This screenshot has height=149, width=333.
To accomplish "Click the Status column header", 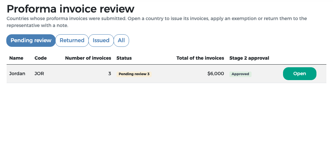I will point(124,58).
